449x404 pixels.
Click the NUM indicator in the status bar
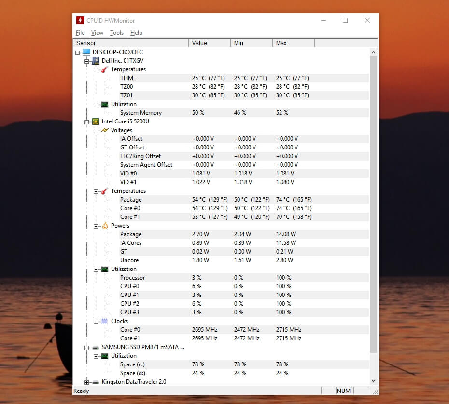tap(343, 391)
